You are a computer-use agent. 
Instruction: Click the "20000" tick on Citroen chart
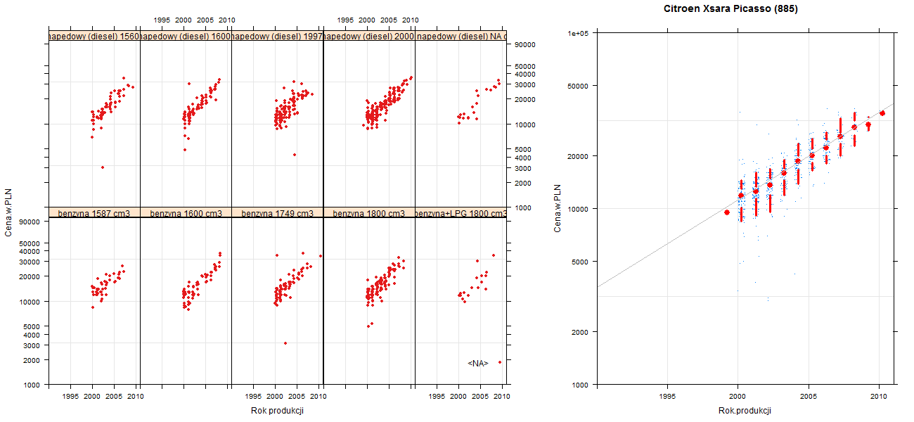(x=579, y=155)
